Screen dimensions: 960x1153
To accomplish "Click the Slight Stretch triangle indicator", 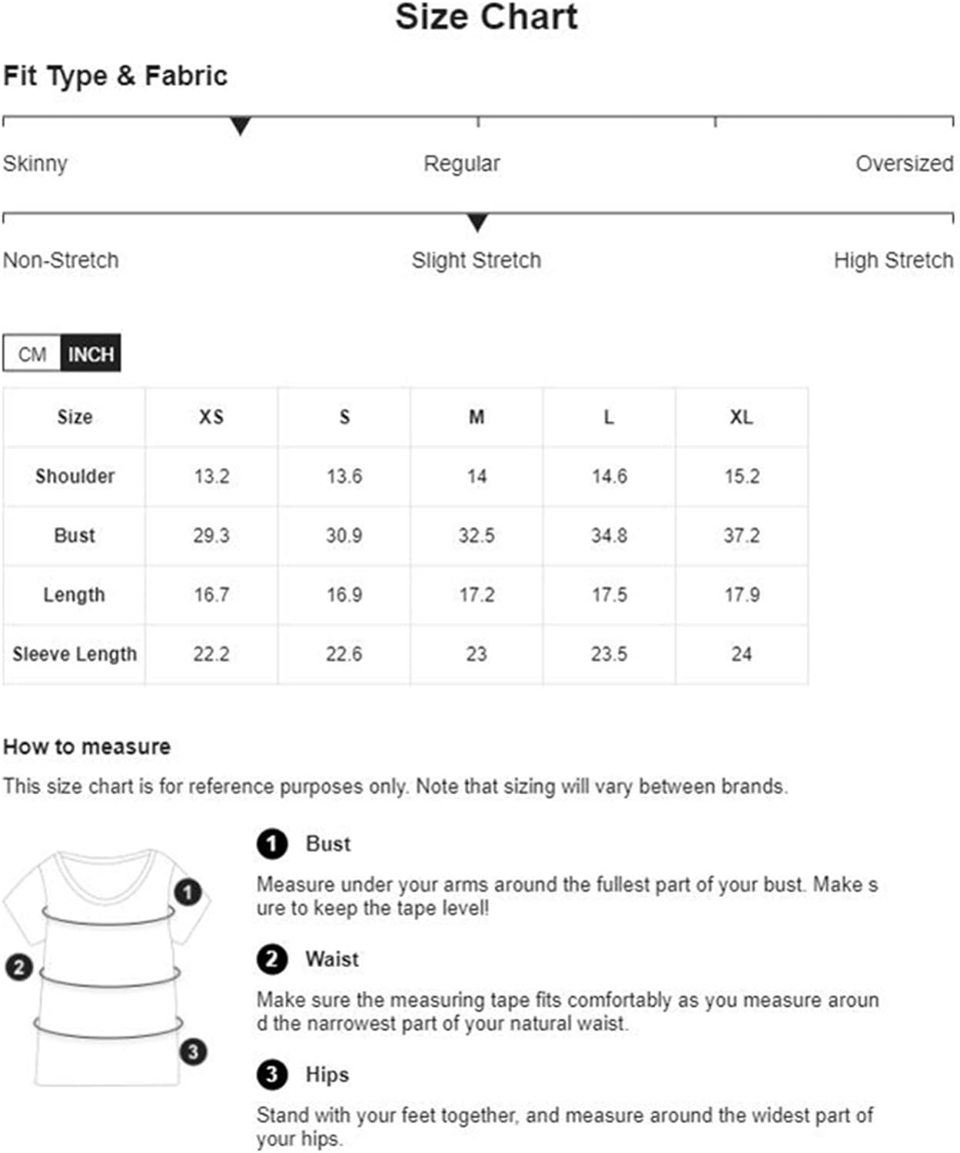I will 477,223.
